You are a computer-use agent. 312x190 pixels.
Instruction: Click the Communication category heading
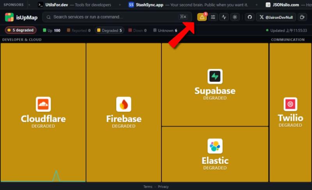coord(288,39)
